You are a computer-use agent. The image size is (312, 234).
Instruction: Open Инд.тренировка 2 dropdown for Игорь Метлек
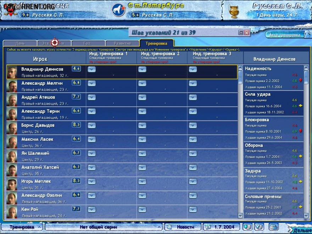click(x=142, y=182)
